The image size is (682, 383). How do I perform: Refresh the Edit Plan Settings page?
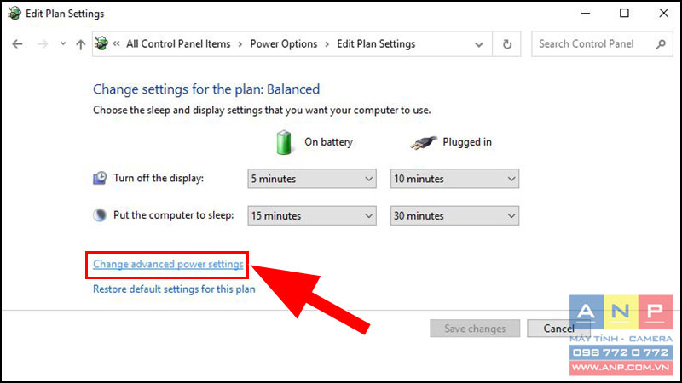coord(506,44)
